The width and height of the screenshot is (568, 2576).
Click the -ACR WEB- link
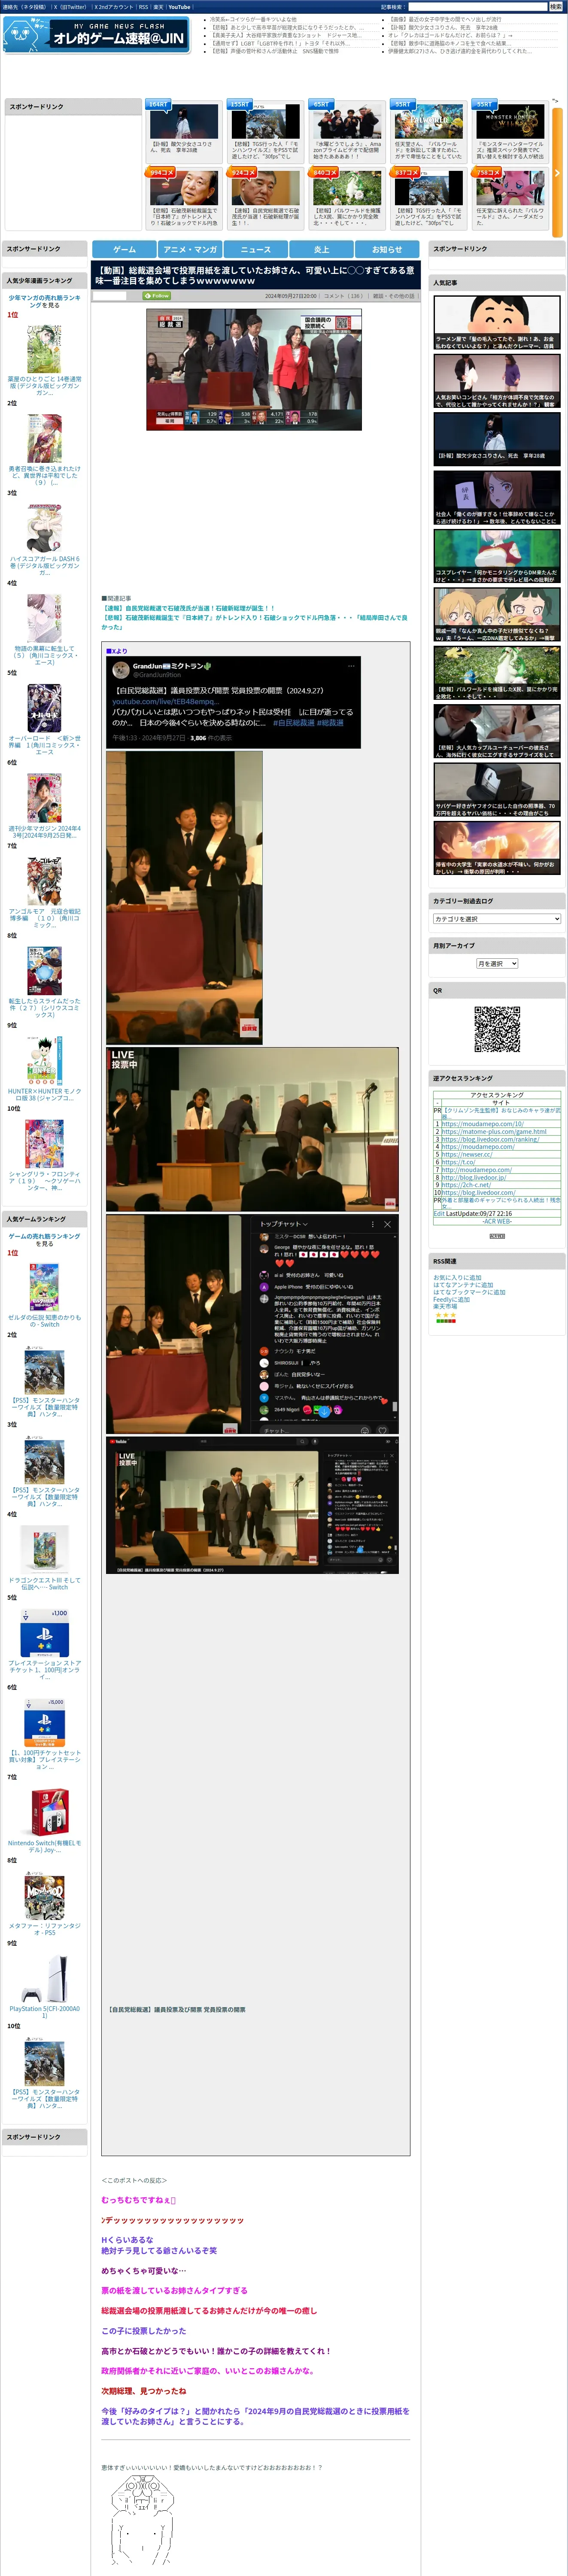pyautogui.click(x=497, y=1221)
